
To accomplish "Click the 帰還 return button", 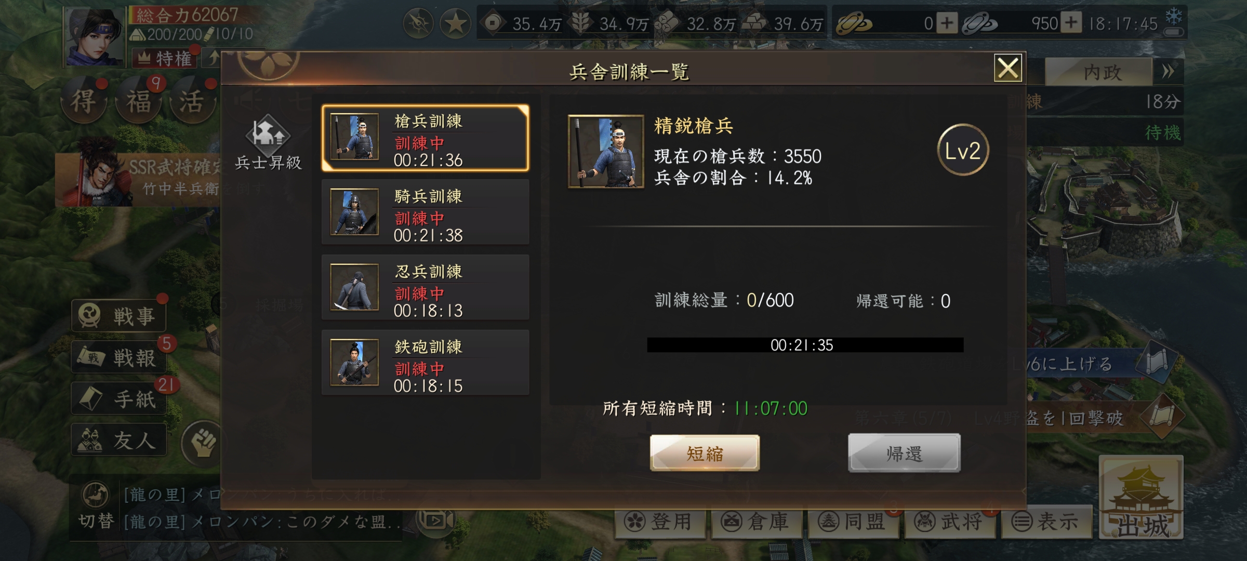I will (904, 453).
